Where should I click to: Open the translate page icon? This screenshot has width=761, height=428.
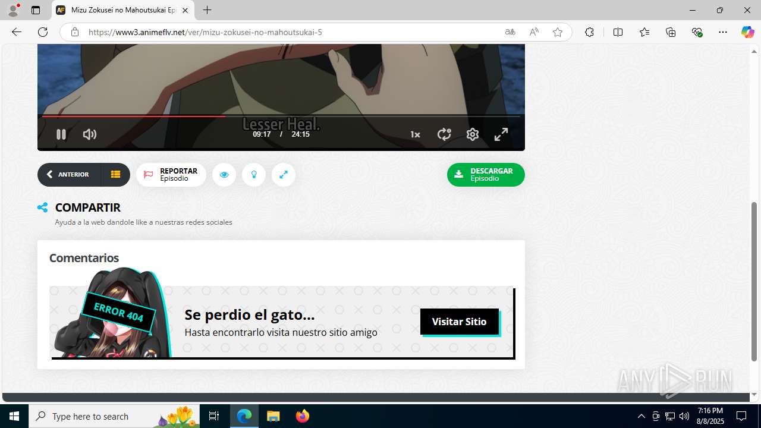click(510, 32)
